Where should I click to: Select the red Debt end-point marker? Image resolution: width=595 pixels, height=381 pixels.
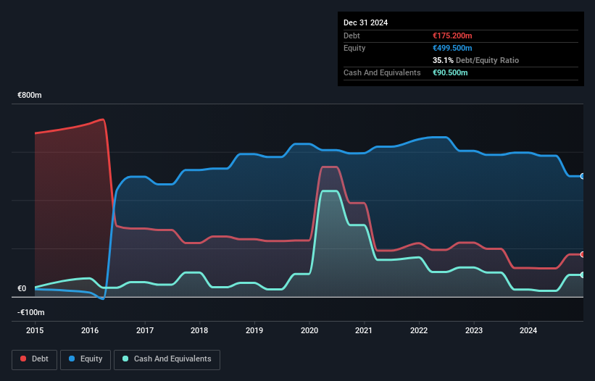[x=583, y=254]
